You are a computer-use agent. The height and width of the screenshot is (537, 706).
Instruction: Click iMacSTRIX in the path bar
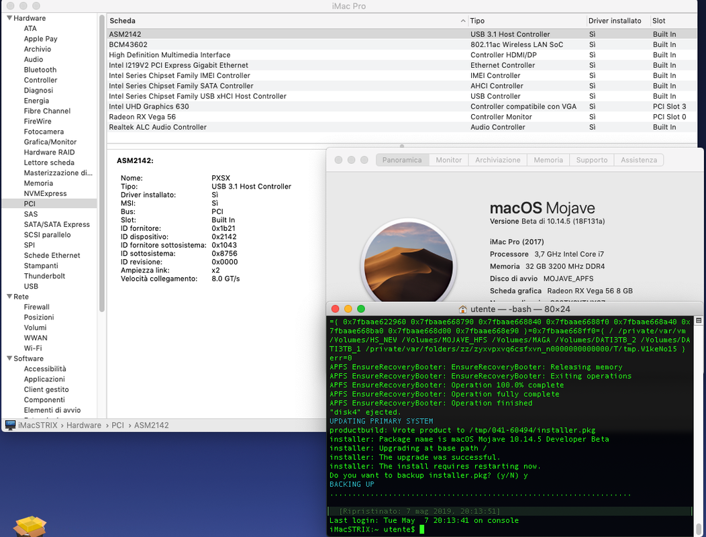pyautogui.click(x=38, y=426)
